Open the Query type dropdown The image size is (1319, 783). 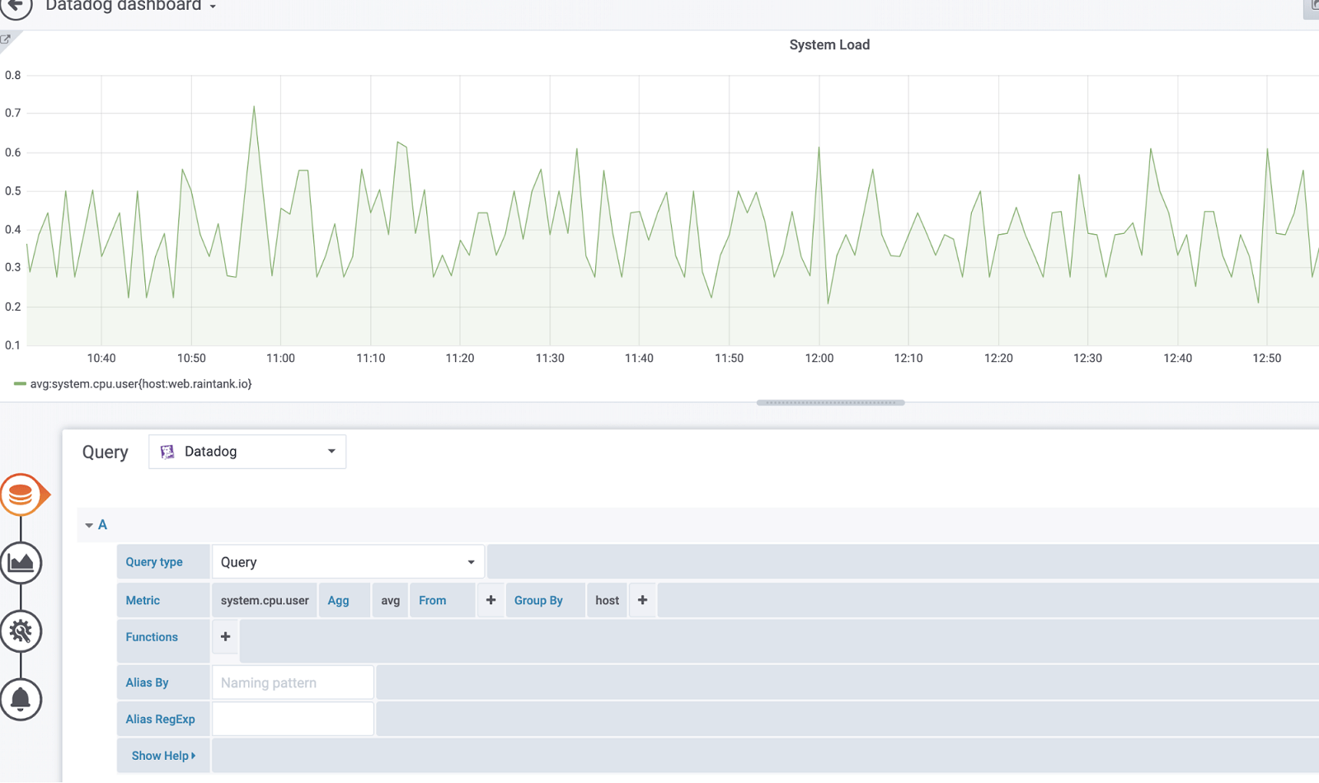348,561
